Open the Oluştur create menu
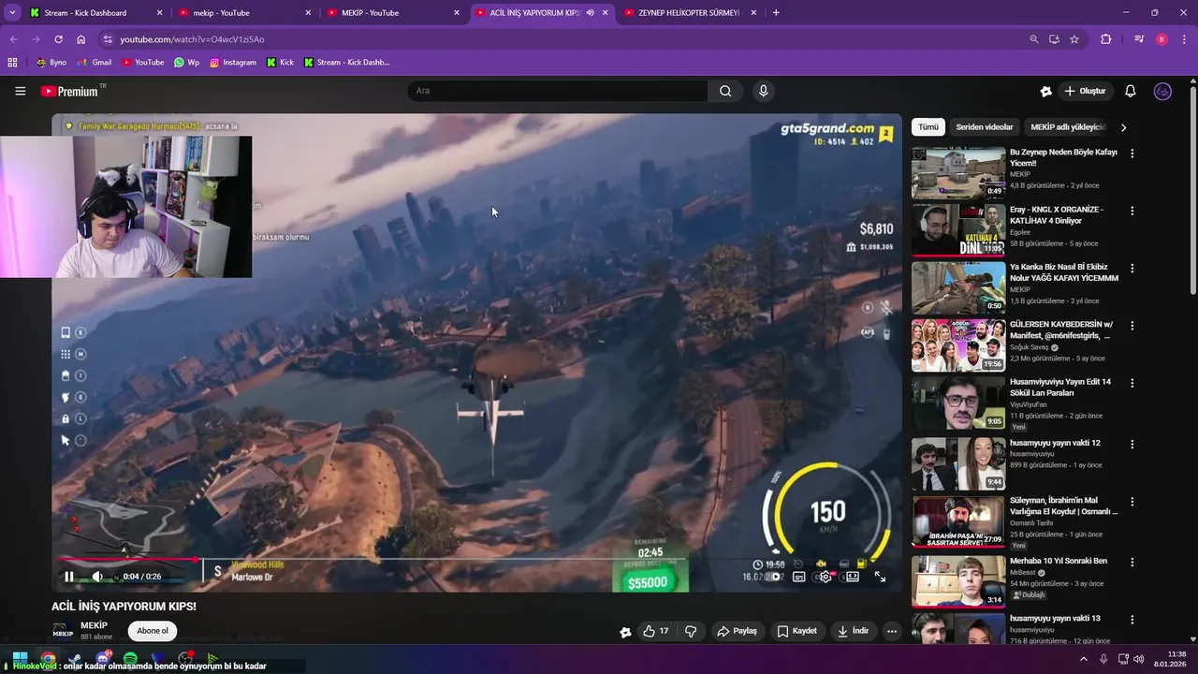The image size is (1198, 674). [x=1086, y=91]
